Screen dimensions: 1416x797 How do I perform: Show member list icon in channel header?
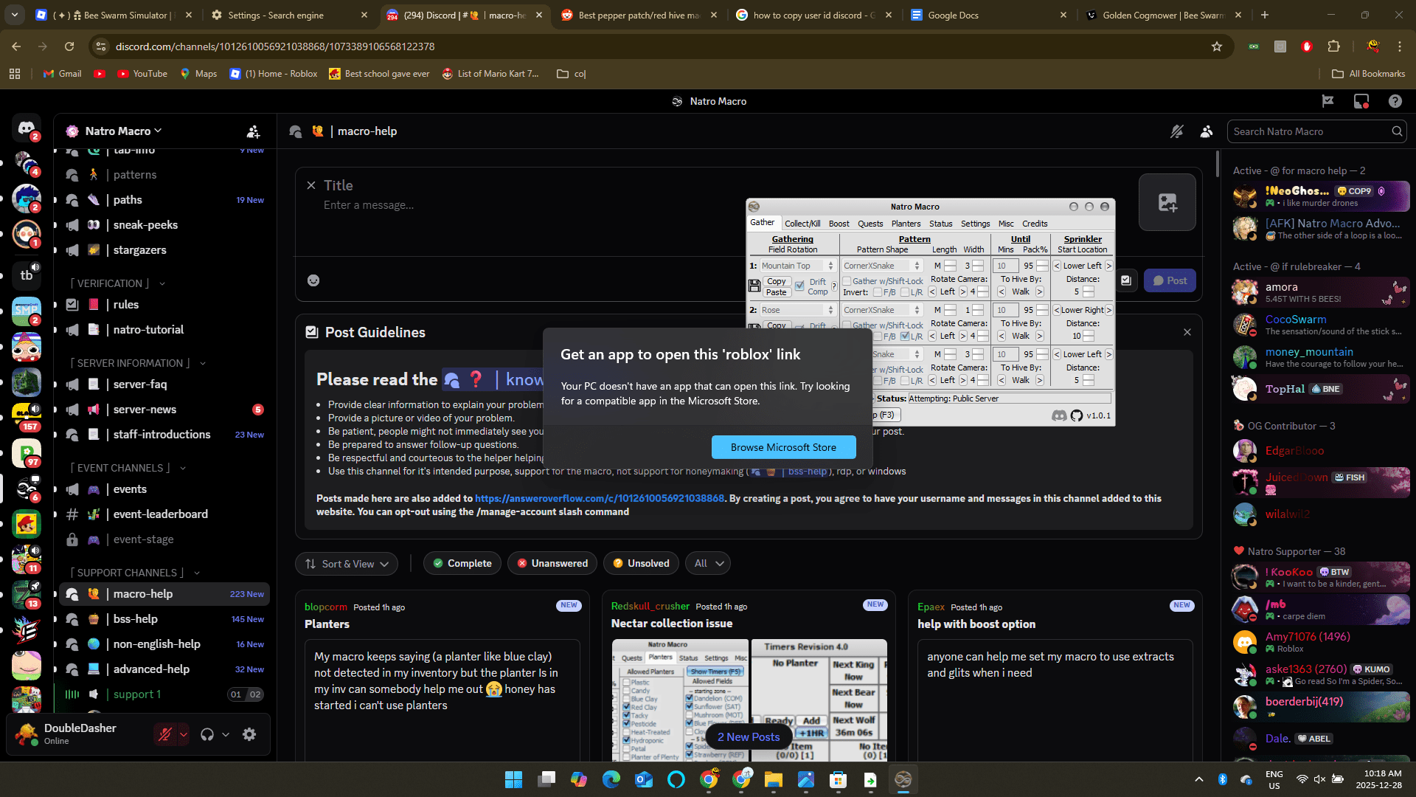point(1207,131)
